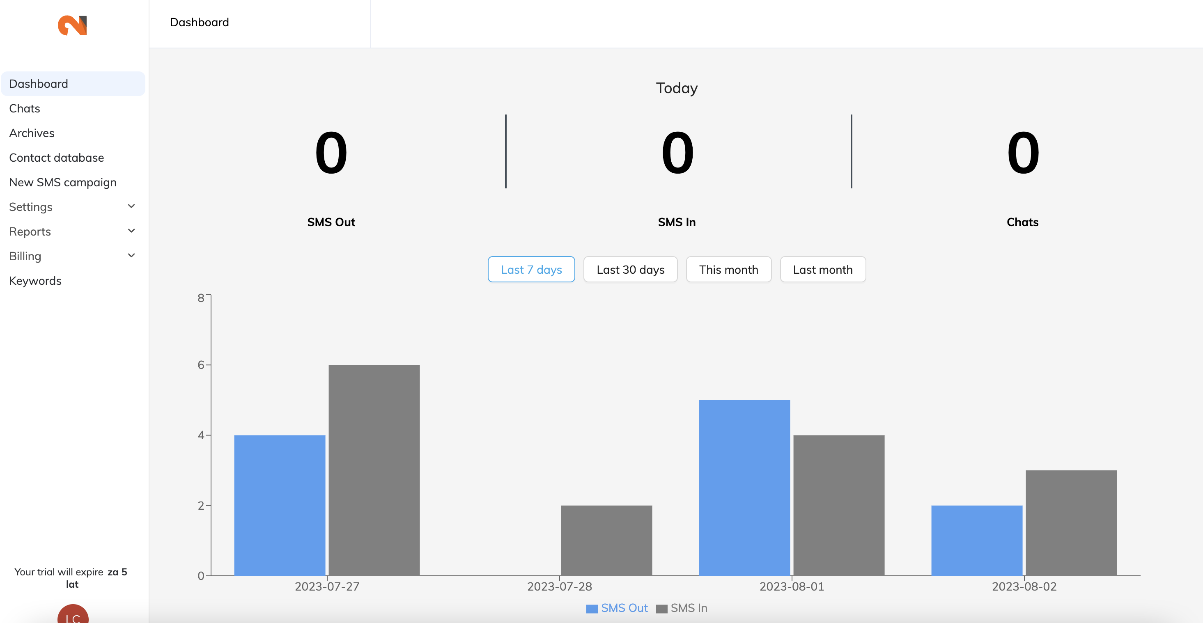Start a New SMS campaign
This screenshot has width=1203, height=623.
pyautogui.click(x=62, y=183)
